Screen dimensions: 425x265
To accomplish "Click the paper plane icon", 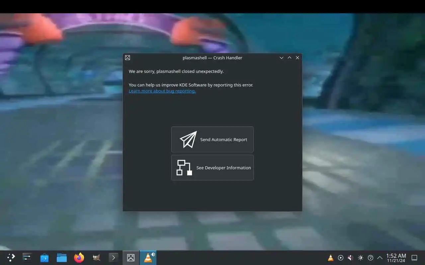I will 188,139.
